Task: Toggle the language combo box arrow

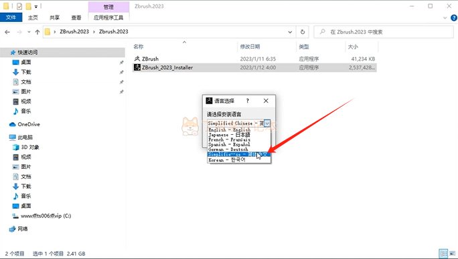Action: tap(267, 123)
